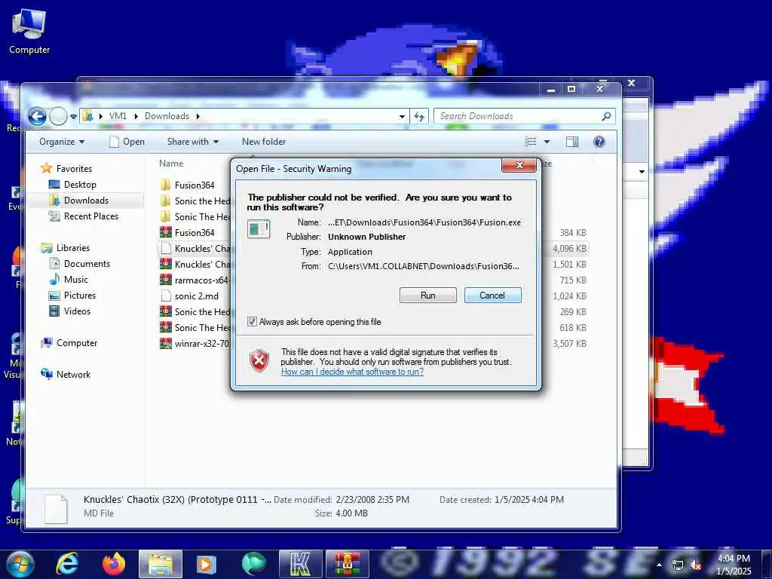
Task: Open the address bar history dropdown
Action: click(403, 117)
